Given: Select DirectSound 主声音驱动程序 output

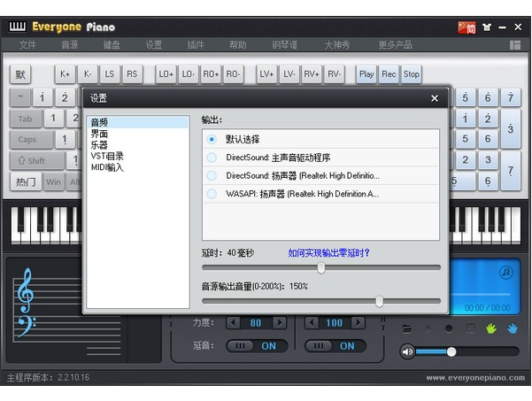Looking at the screenshot, I should (x=212, y=158).
